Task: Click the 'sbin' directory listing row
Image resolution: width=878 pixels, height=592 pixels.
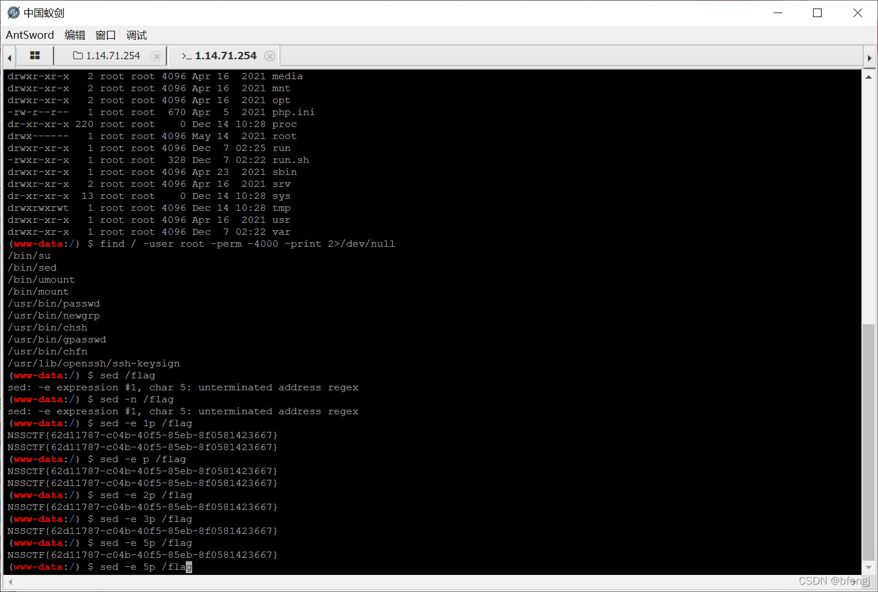Action: pos(152,172)
